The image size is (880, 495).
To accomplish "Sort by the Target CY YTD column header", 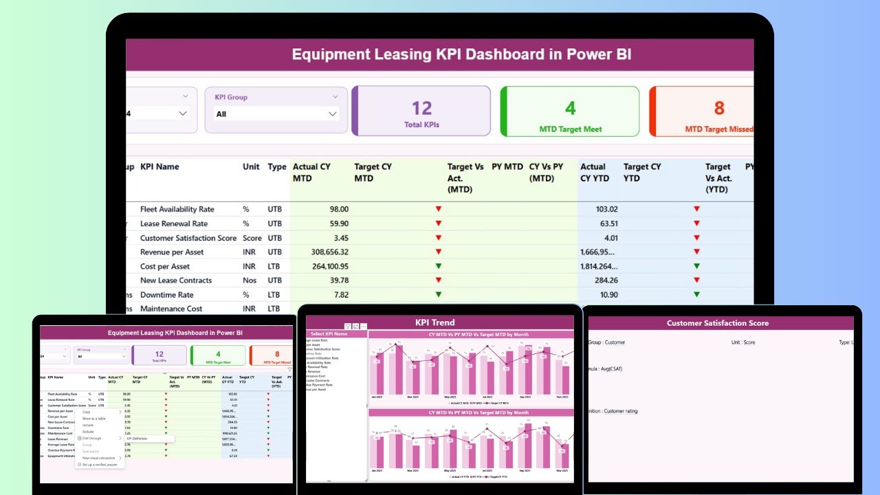I will tap(642, 173).
